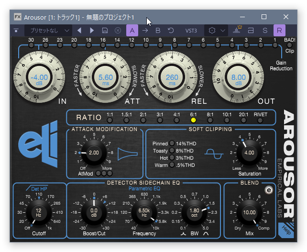Viewport: 307px width, 252px height.
Task: Click the Attack Modification knob 2.00
Action: (x=94, y=153)
